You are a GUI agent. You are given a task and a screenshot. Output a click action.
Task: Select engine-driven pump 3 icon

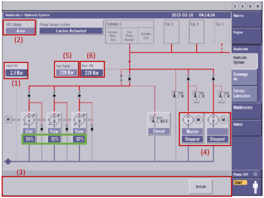coord(79,120)
